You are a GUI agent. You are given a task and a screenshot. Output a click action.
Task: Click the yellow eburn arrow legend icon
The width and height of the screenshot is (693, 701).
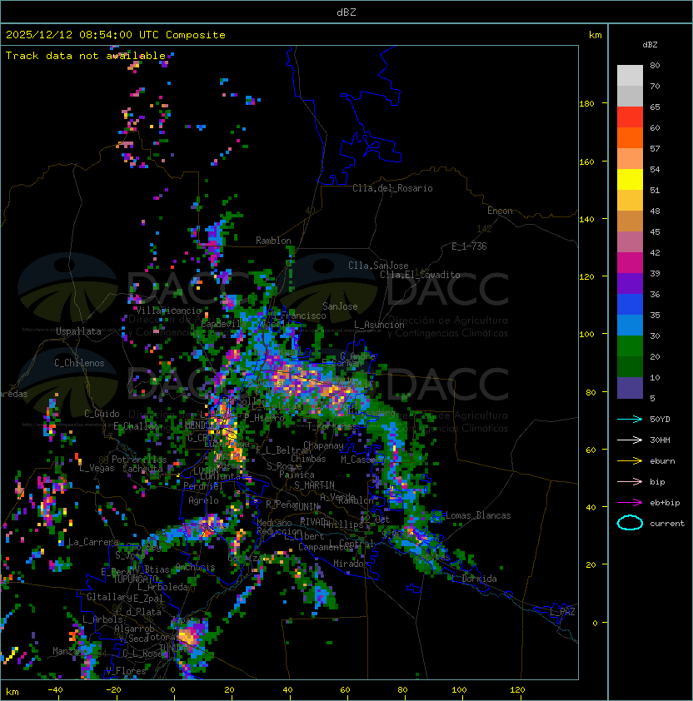(x=630, y=461)
